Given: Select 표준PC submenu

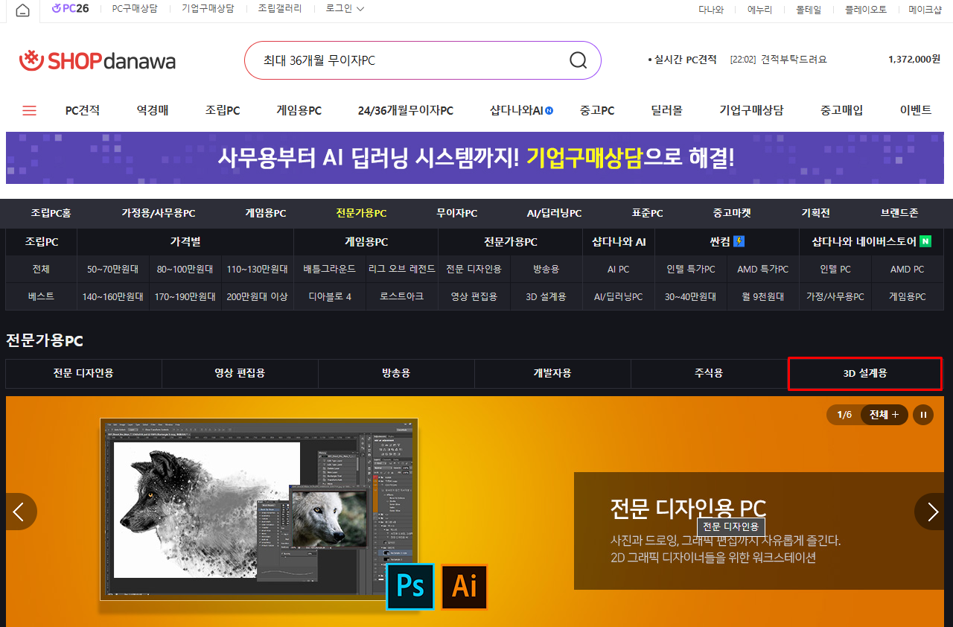Looking at the screenshot, I should click(647, 213).
